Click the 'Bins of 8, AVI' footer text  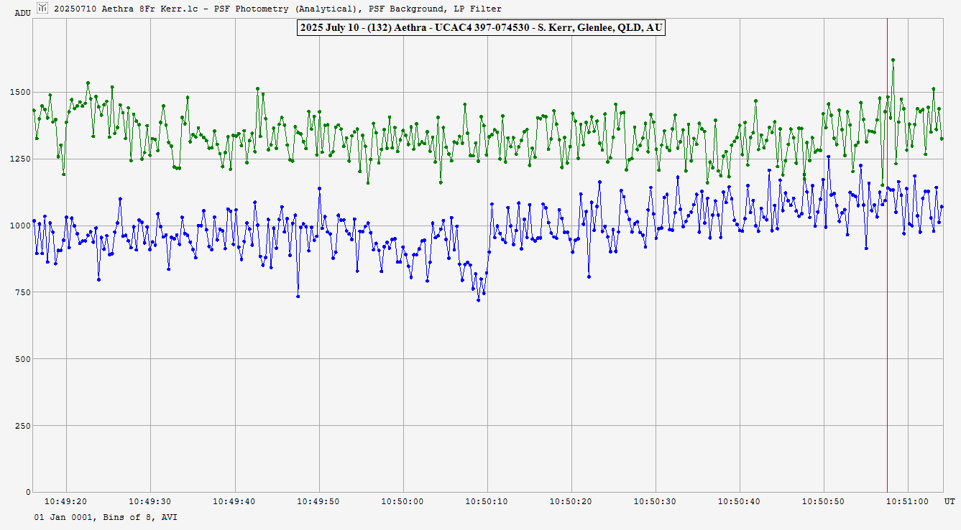coord(140,517)
